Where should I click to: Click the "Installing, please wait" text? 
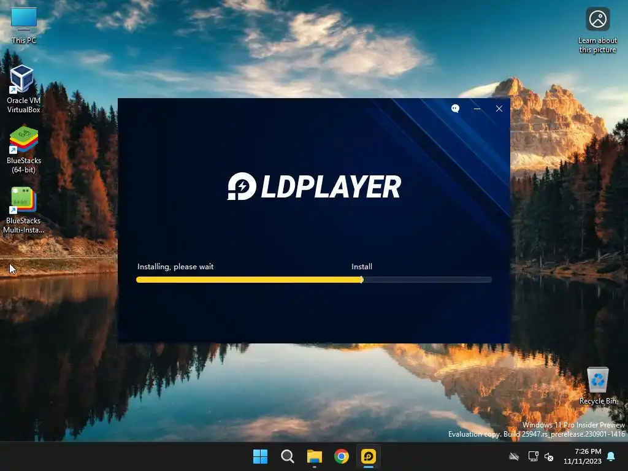tap(175, 267)
